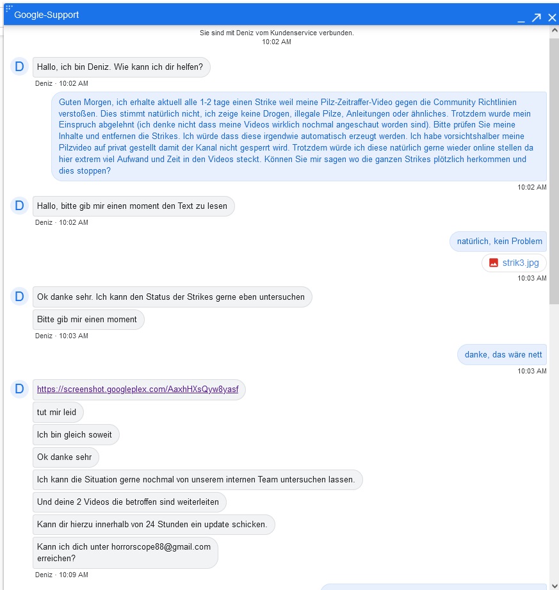The width and height of the screenshot is (559, 590).
Task: Pop out the chat with the arrow icon
Action: tap(537, 17)
